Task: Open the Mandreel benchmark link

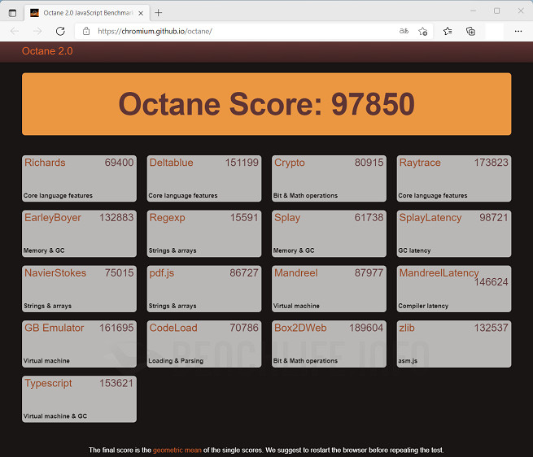Action: [296, 273]
